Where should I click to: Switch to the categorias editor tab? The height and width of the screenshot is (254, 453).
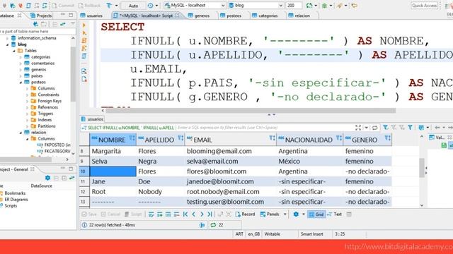265,16
